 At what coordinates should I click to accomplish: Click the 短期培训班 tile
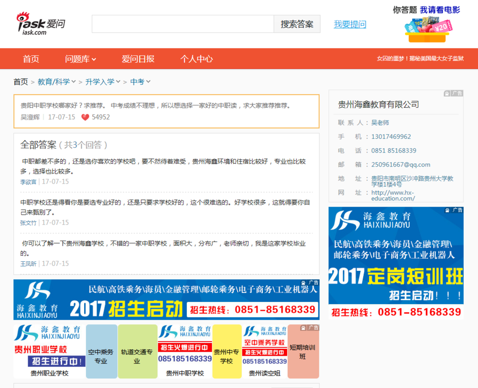(x=303, y=352)
